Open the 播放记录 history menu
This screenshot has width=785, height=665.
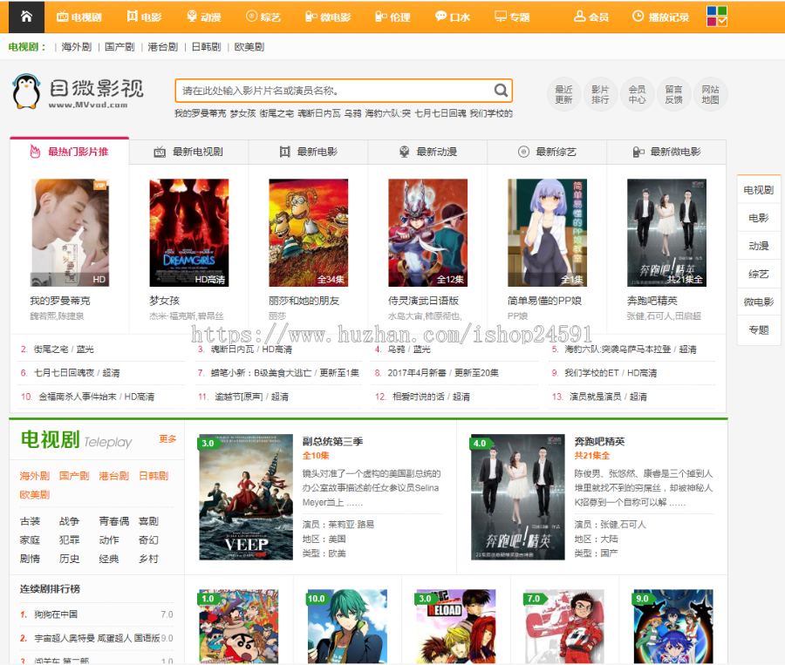click(660, 17)
